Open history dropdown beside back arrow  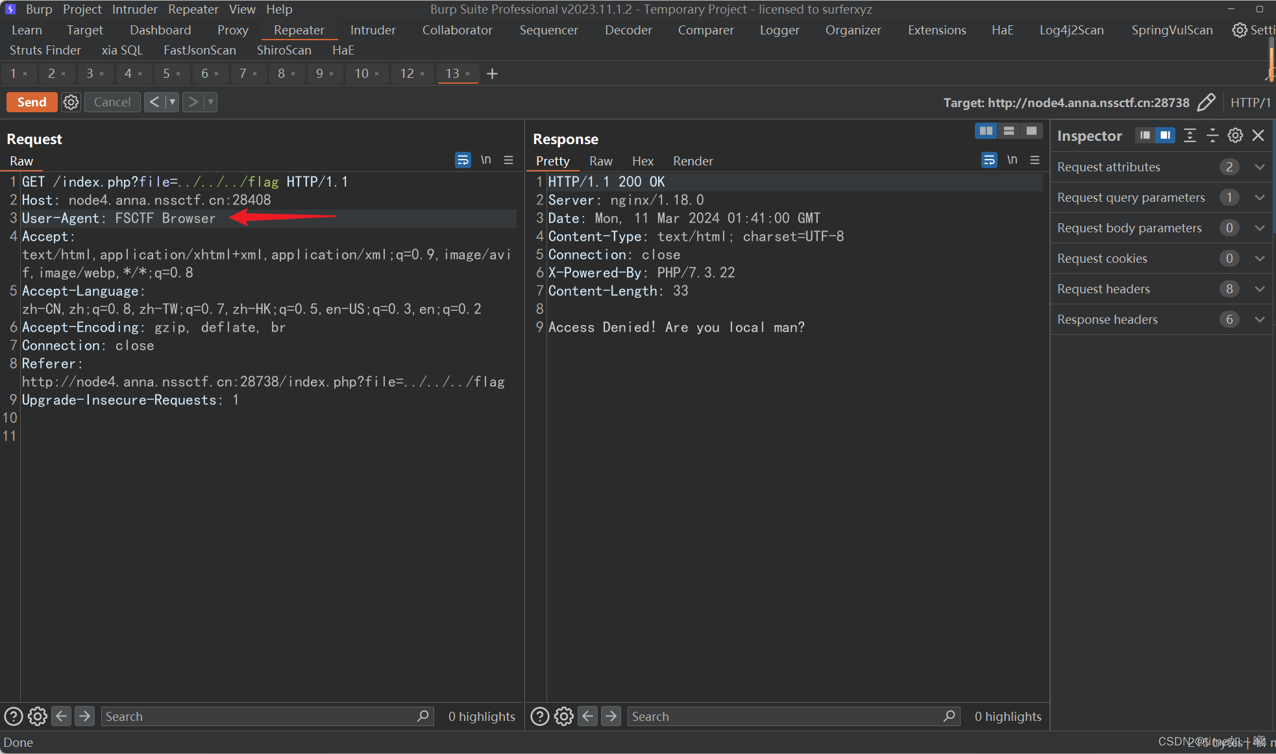[x=173, y=102]
